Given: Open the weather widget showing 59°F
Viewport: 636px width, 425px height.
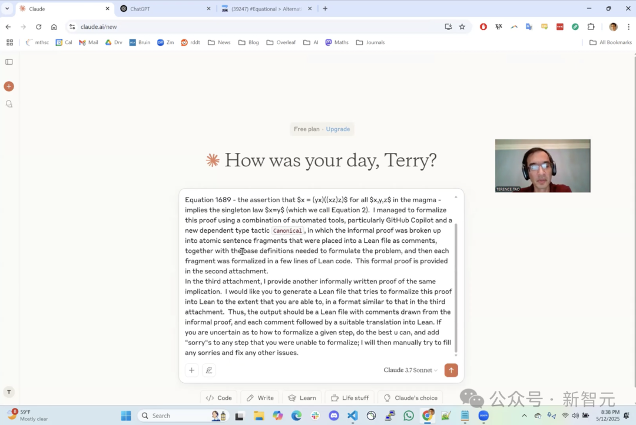Looking at the screenshot, I should (x=28, y=415).
